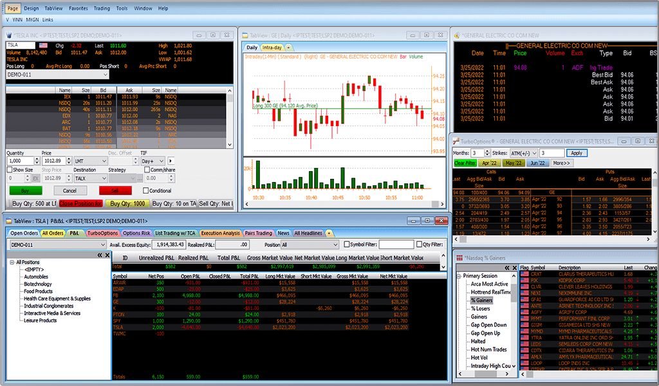The image size is (659, 386).
Task: Open the LMT order type dropdown
Action: coord(104,161)
